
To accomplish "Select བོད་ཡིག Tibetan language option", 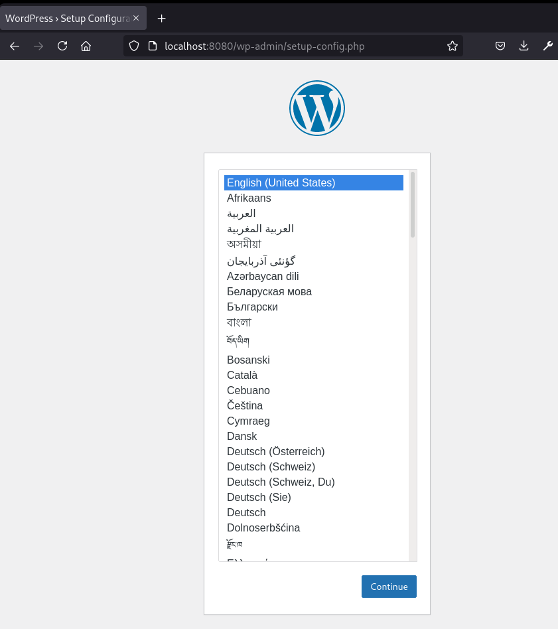I will (x=314, y=341).
